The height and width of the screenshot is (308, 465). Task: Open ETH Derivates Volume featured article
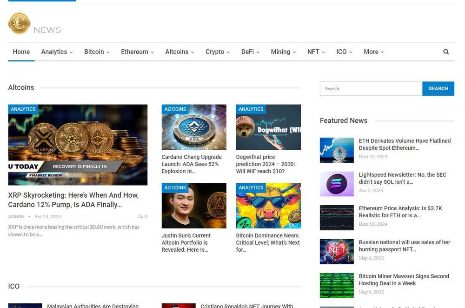click(x=405, y=144)
